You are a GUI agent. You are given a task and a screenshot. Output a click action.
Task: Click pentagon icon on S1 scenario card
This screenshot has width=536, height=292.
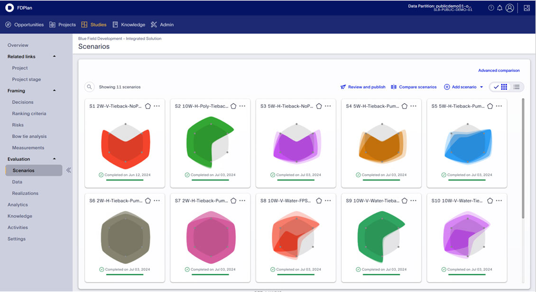coord(148,106)
